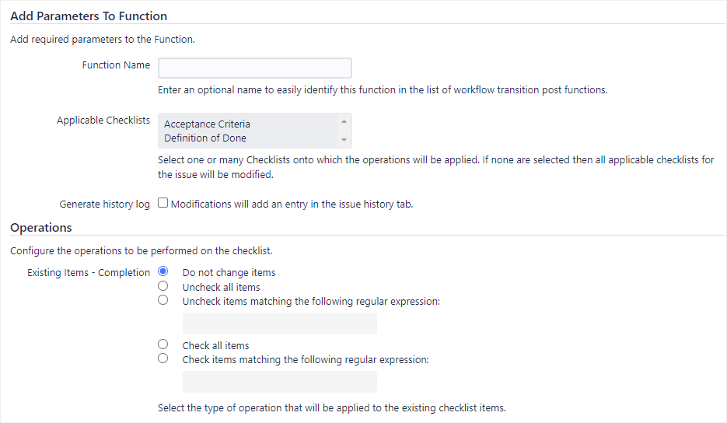Click the Generate history log label
This screenshot has width=727, height=423.
pos(104,205)
